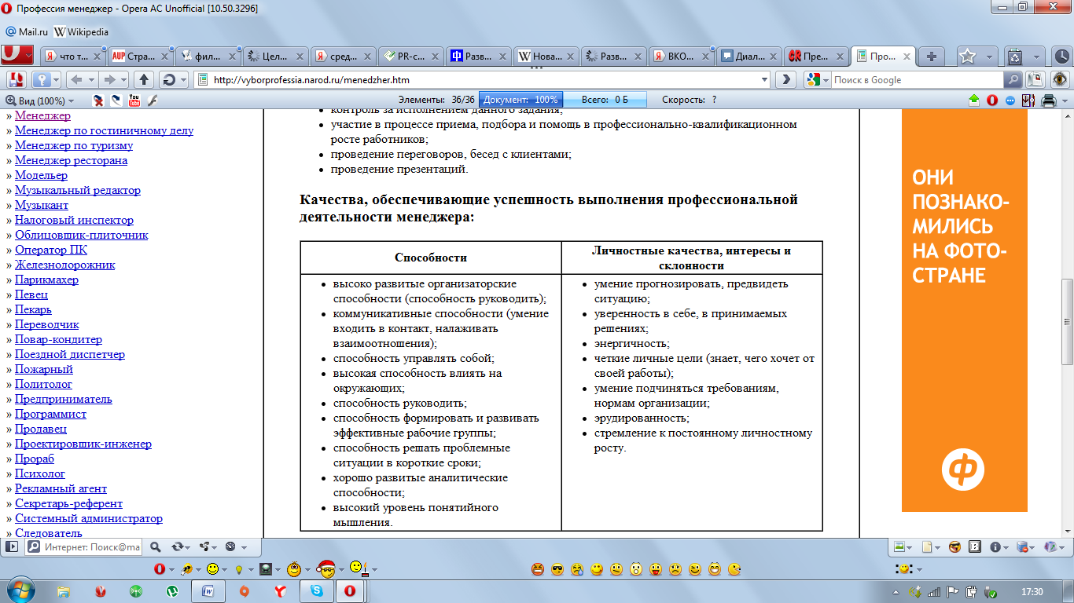
Task: Click the 'Всего: 0 Б' status segment
Action: coord(605,100)
